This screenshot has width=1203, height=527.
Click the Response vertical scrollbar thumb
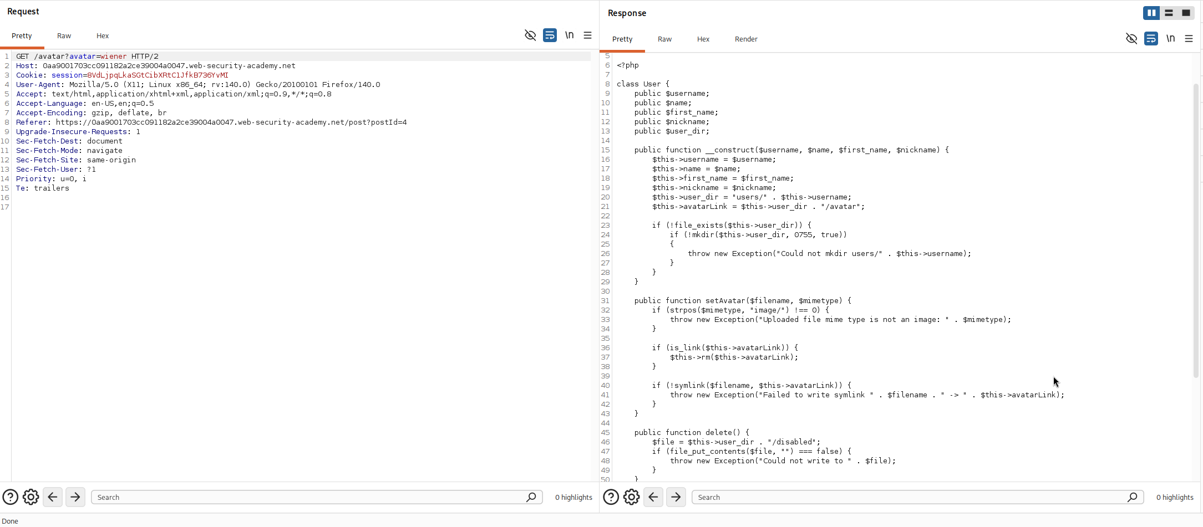pyautogui.click(x=1196, y=230)
